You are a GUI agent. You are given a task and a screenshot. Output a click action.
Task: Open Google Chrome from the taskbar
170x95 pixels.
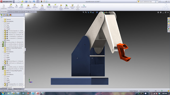(14, 93)
